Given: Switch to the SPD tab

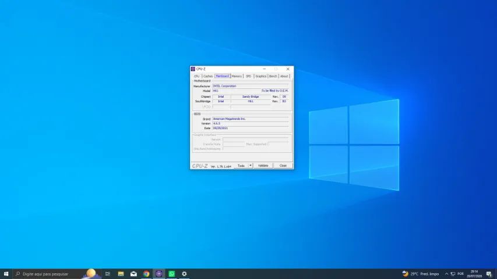Looking at the screenshot, I should (248, 76).
